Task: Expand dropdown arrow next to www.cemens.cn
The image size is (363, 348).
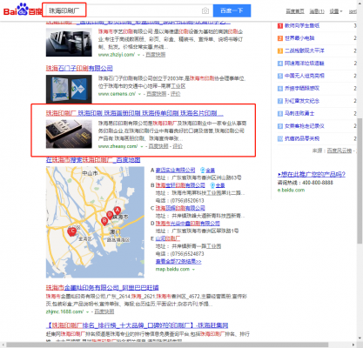Action: click(139, 94)
